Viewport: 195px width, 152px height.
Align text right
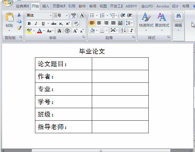[106, 23]
